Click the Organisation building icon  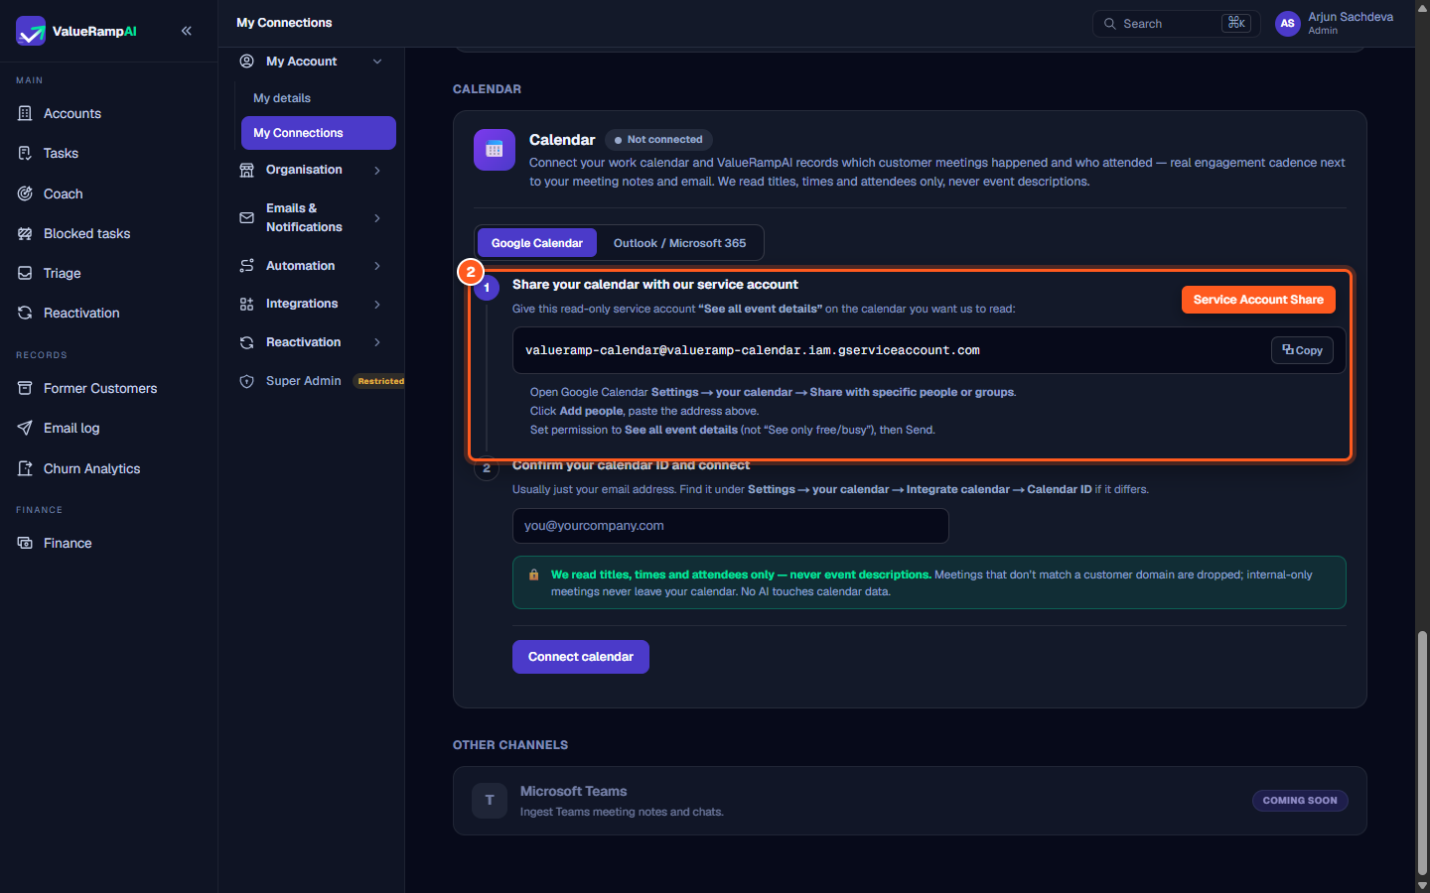click(x=246, y=170)
